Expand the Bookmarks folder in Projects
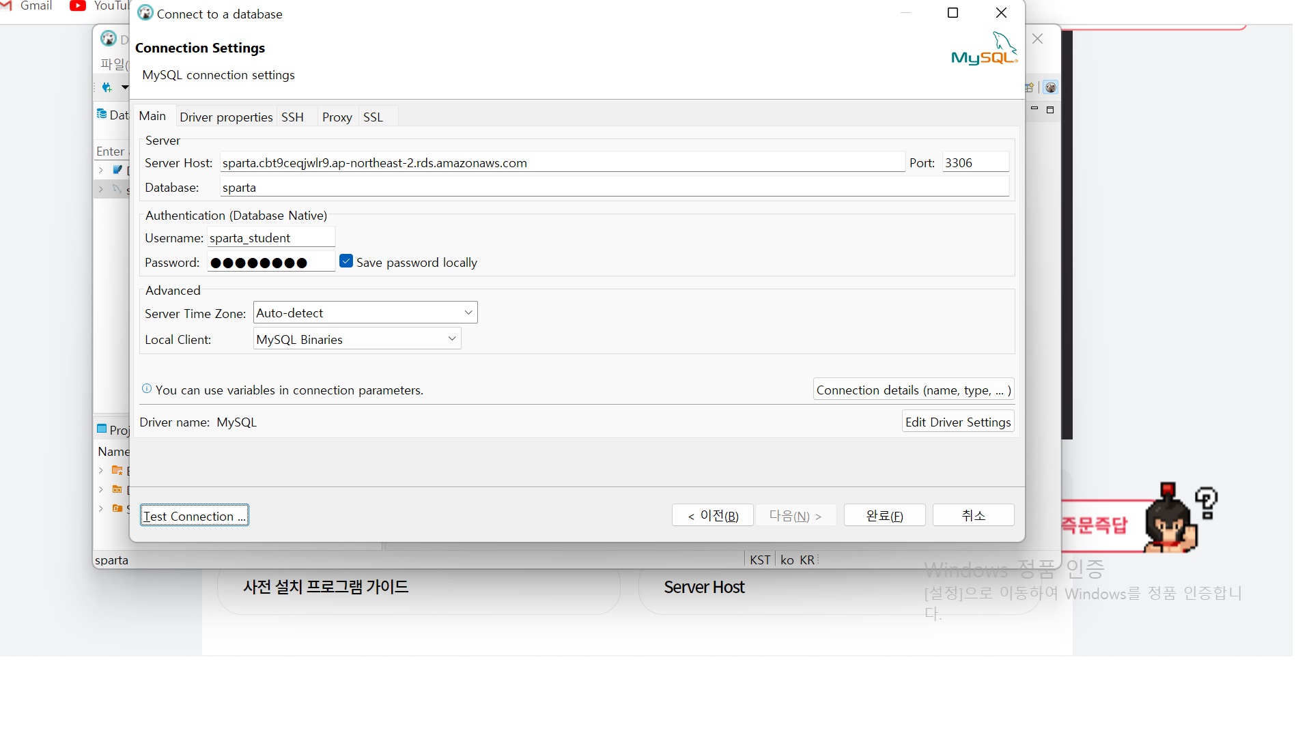This screenshot has width=1311, height=737. click(x=101, y=470)
